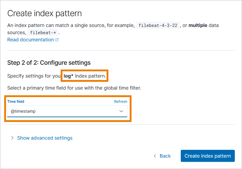Click the bold log* pattern name

coord(68,76)
